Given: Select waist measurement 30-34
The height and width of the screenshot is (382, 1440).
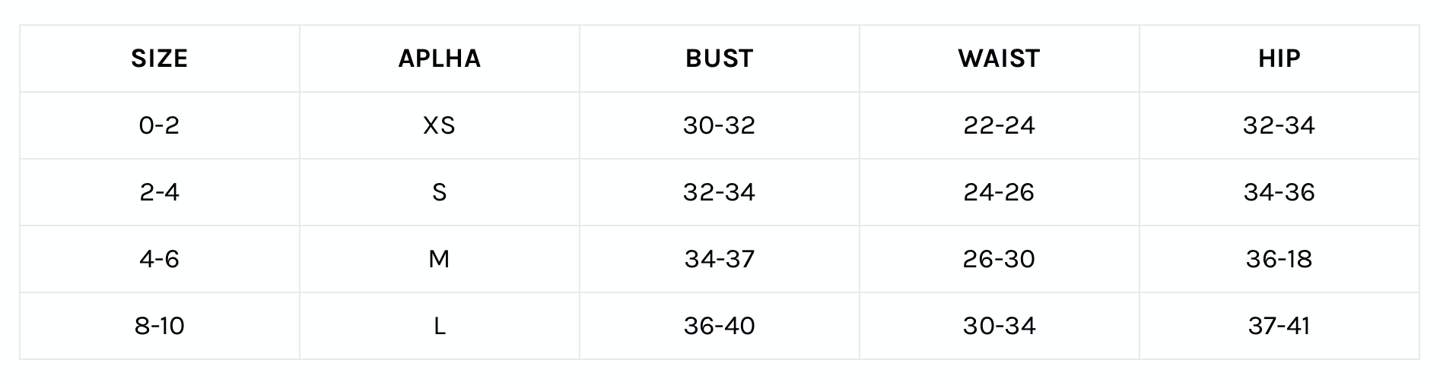Looking at the screenshot, I should pos(999,326).
